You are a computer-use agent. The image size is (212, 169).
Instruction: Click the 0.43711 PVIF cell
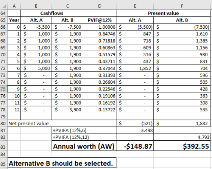tap(100, 61)
